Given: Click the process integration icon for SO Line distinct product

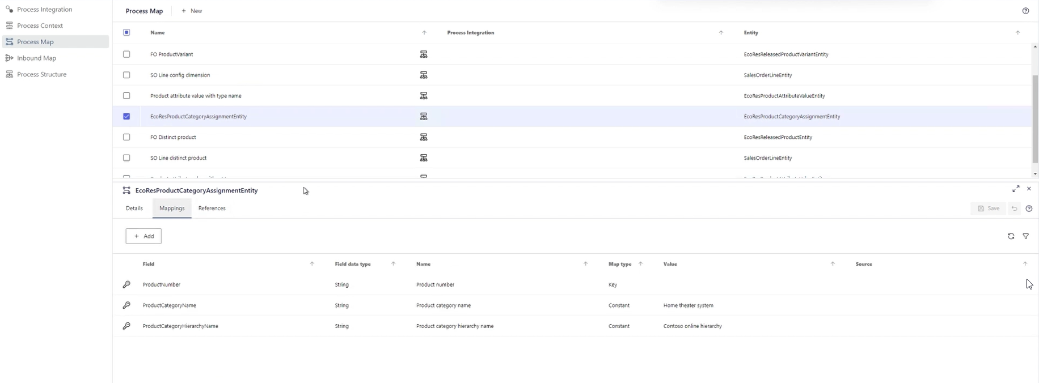Looking at the screenshot, I should 424,158.
